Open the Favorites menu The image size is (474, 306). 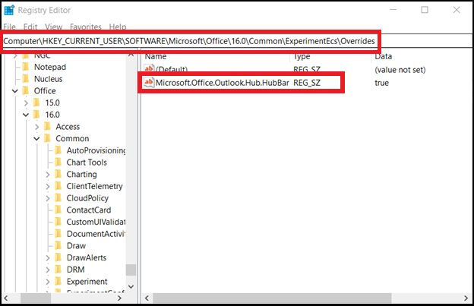86,27
